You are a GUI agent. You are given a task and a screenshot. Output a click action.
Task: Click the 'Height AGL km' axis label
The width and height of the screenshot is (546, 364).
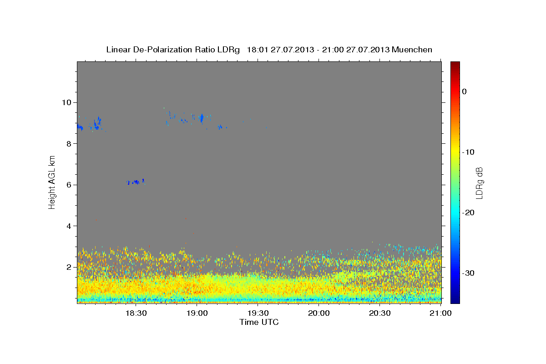pyautogui.click(x=52, y=182)
